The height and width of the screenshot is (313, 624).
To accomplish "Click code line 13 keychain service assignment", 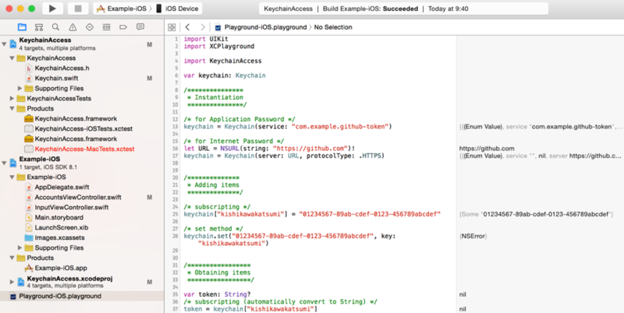I will click(288, 126).
